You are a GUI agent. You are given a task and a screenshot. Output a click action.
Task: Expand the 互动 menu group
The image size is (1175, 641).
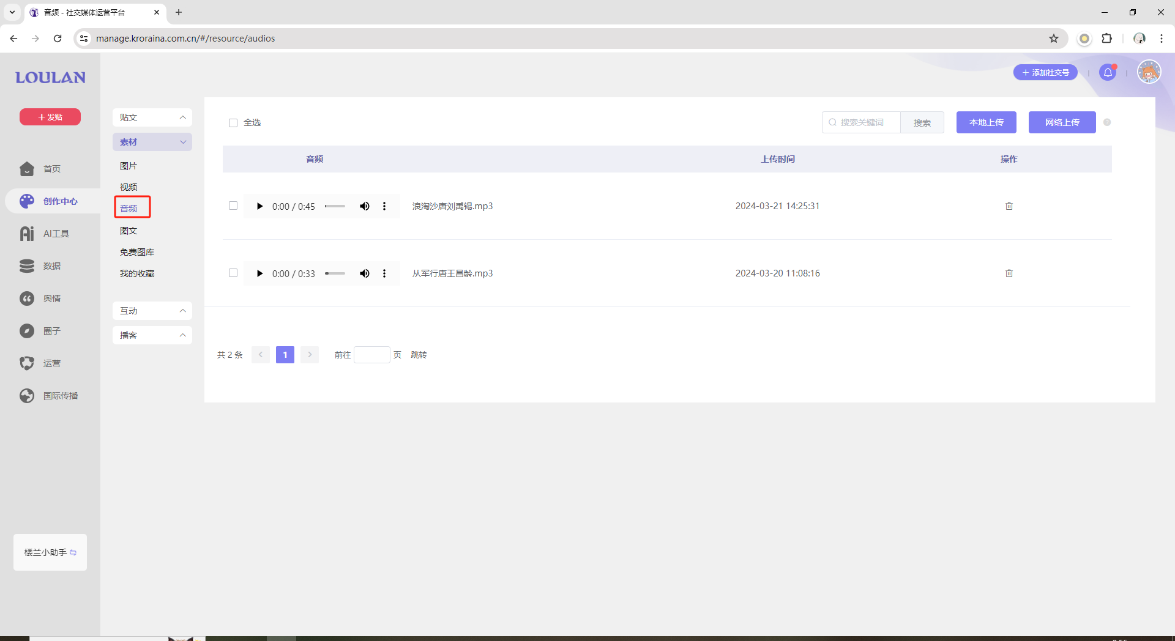point(152,311)
